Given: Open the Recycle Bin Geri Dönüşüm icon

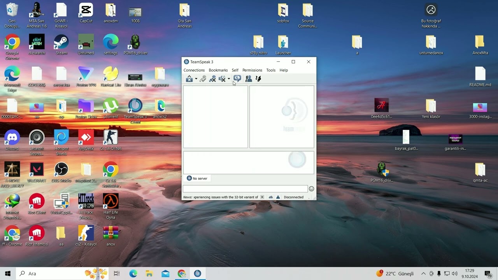Looking at the screenshot, I should [12, 15].
